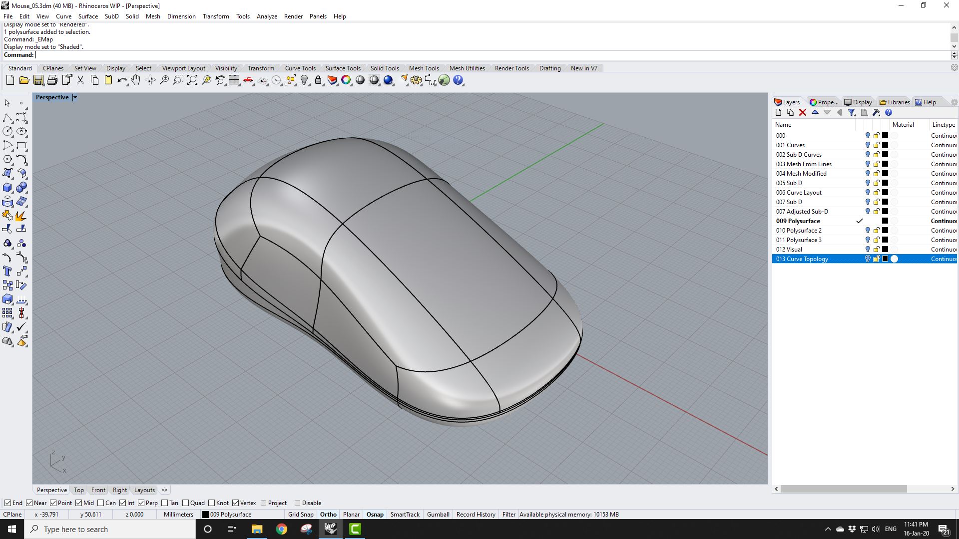Open the SubD menu
Viewport: 959px width, 539px height.
[x=111, y=16]
